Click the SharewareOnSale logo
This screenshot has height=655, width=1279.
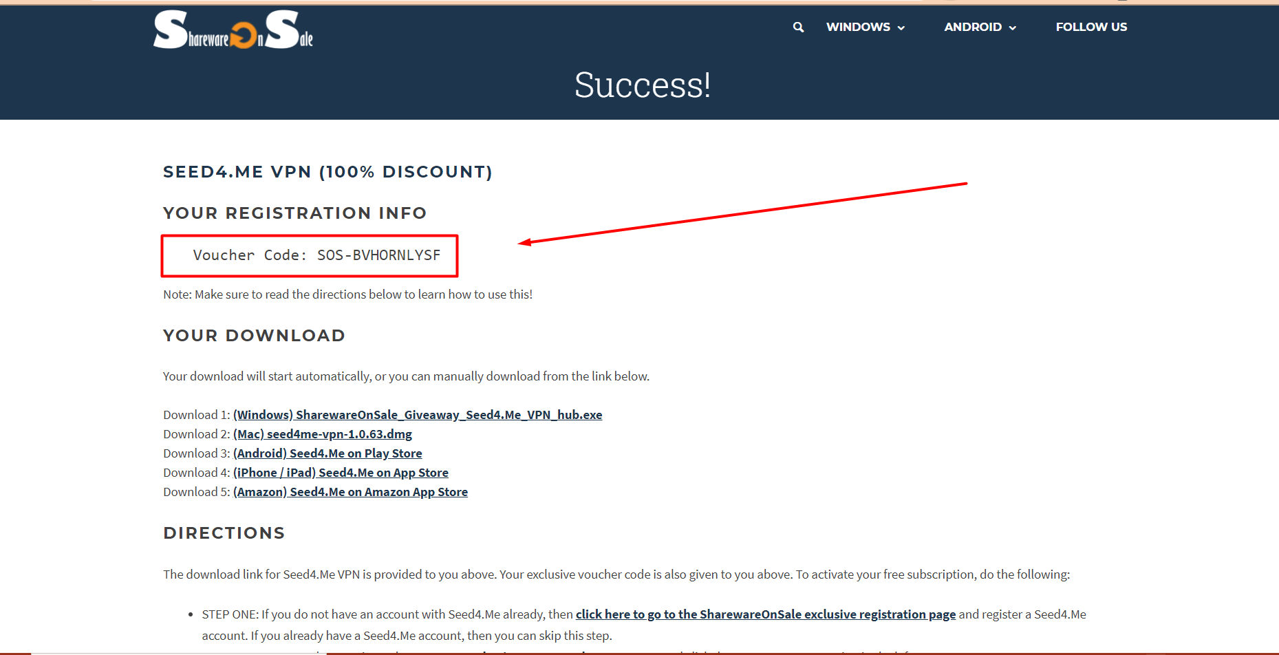click(233, 30)
